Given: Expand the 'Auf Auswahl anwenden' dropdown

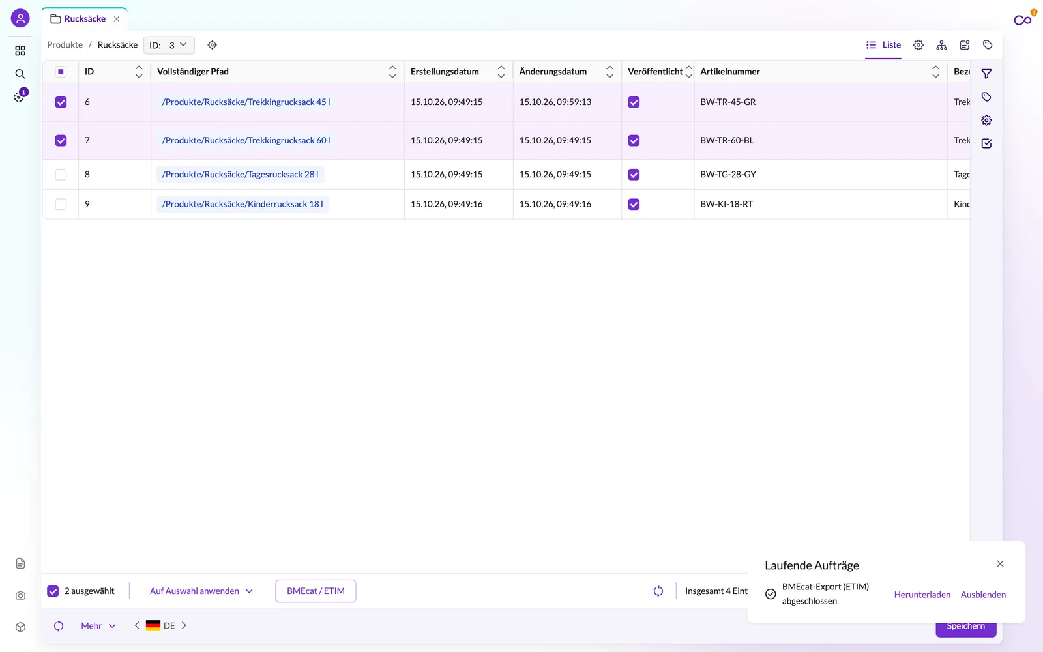Looking at the screenshot, I should click(x=201, y=591).
